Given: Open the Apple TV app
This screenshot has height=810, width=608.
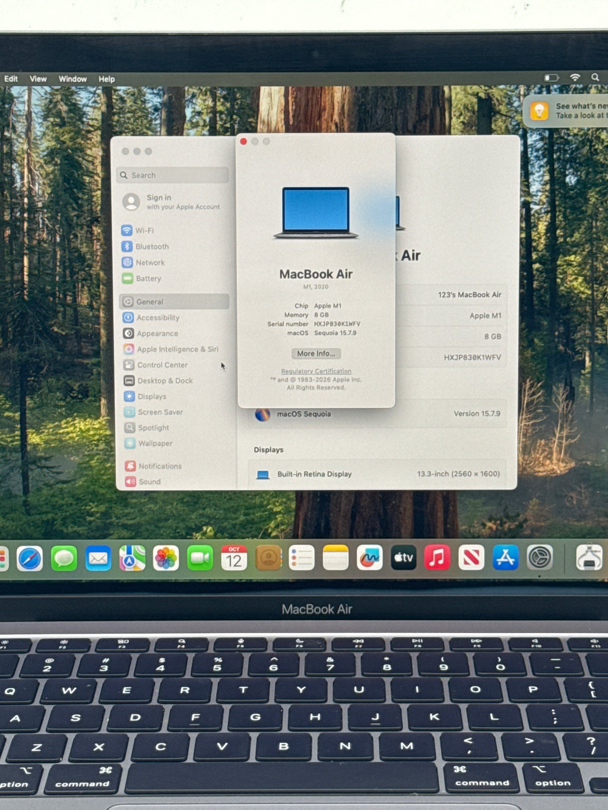Looking at the screenshot, I should [x=403, y=558].
